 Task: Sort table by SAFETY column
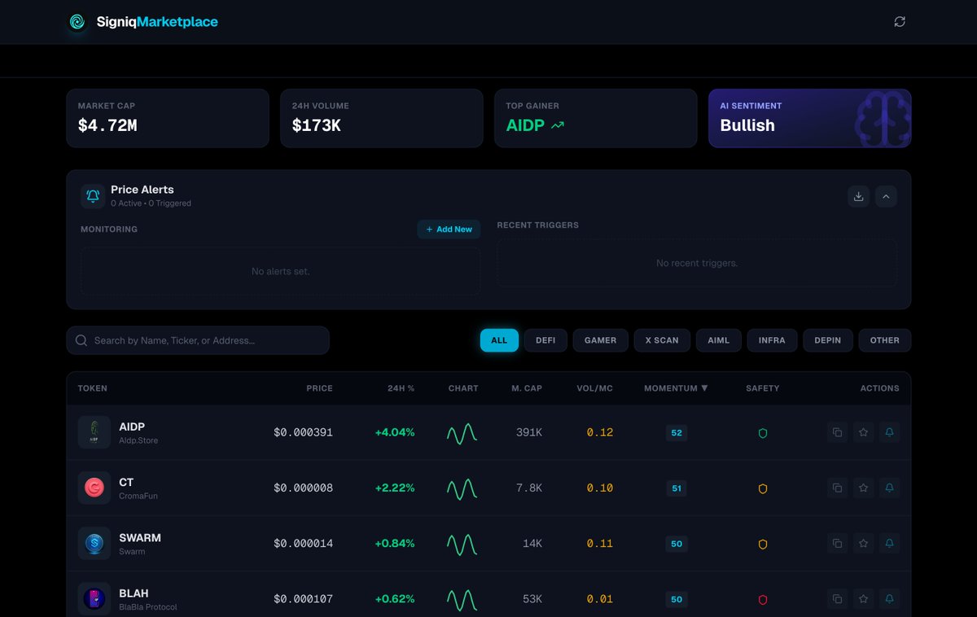click(763, 388)
